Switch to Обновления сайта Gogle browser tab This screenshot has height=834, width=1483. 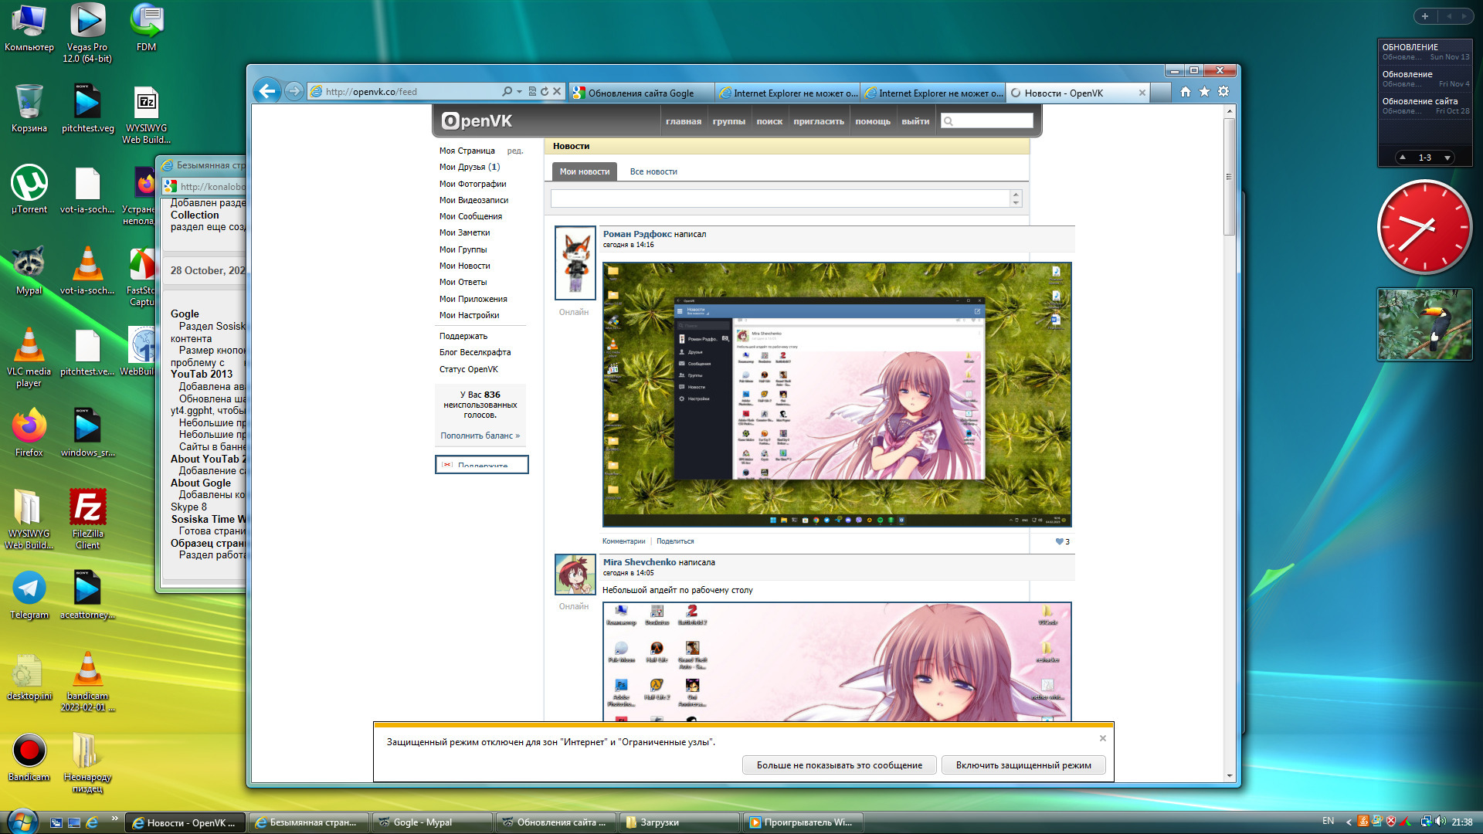click(x=641, y=93)
